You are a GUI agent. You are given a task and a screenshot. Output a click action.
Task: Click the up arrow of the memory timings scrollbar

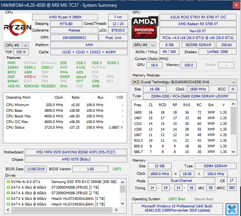tap(233, 104)
